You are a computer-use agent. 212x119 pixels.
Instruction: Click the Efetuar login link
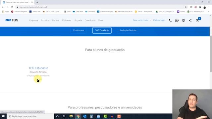tap(159, 20)
